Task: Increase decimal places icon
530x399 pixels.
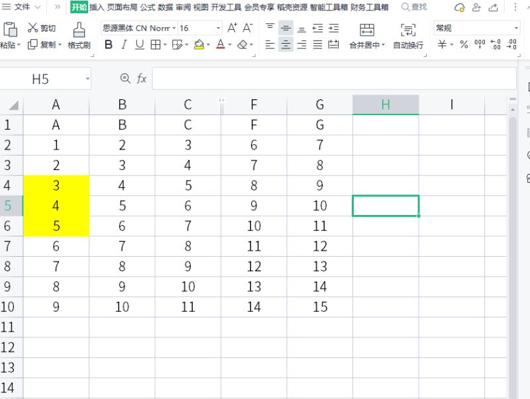Action: [496, 44]
